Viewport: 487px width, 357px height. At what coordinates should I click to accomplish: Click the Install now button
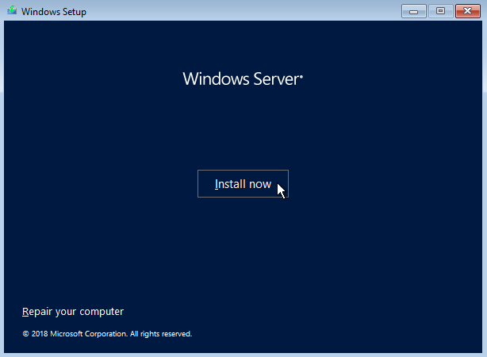tap(243, 183)
